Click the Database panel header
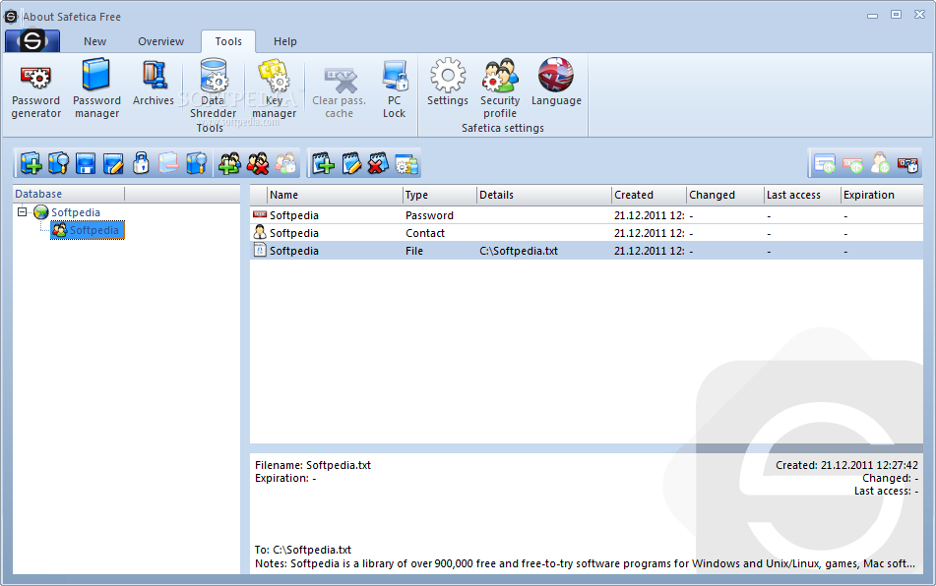 pos(69,194)
